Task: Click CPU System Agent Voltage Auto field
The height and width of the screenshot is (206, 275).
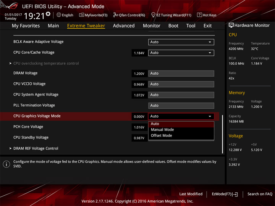Action: (x=181, y=95)
